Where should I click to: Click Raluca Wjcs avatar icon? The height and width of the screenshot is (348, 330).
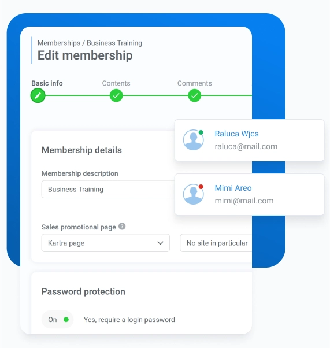(x=193, y=140)
